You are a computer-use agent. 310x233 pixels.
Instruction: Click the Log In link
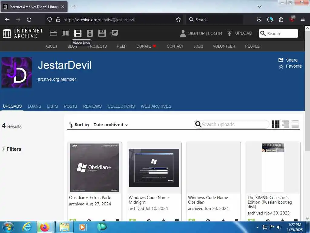[215, 33]
